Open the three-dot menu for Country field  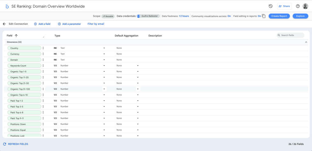pos(43,48)
